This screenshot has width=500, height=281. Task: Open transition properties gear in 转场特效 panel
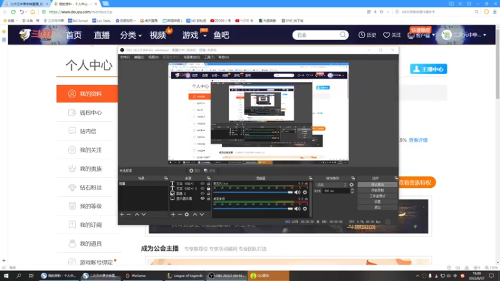351,185
